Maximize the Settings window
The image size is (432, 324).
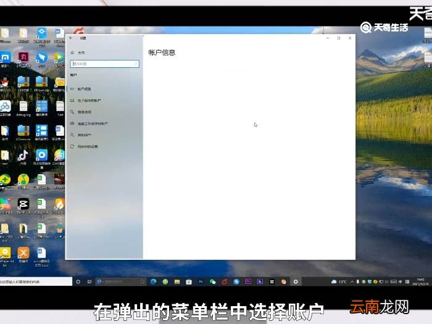[339, 38]
